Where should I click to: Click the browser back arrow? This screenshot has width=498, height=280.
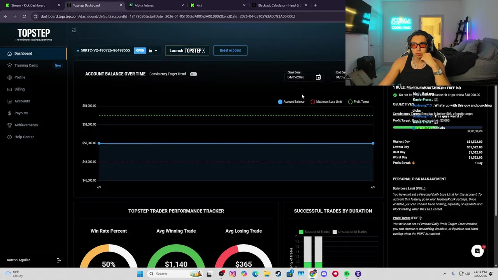pos(6,16)
